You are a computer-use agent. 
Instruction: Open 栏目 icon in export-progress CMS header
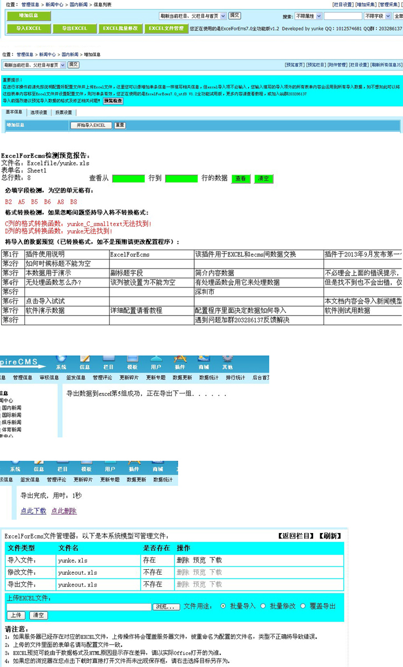click(108, 362)
